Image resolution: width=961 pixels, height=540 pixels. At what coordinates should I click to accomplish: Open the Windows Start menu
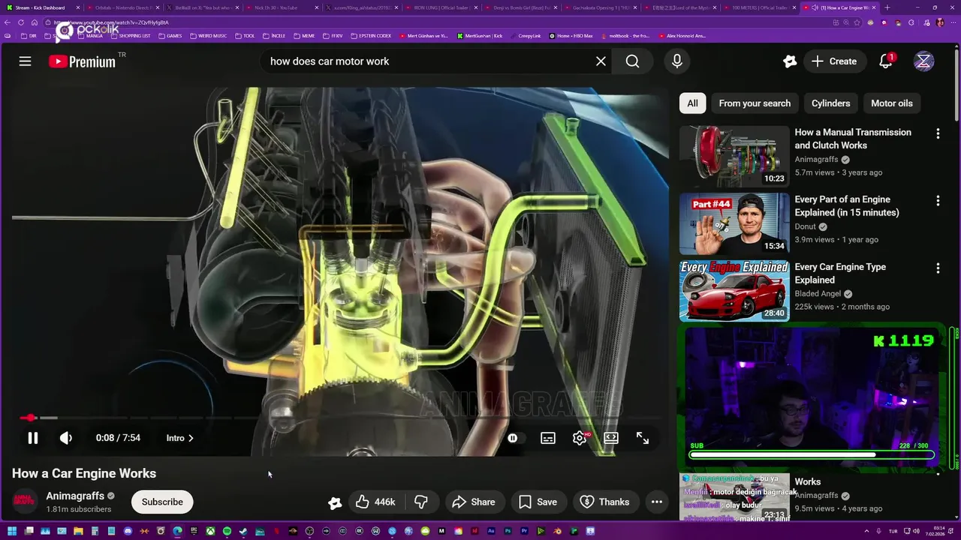(12, 531)
